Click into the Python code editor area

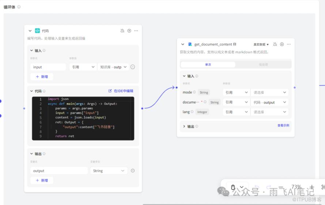pyautogui.click(x=83, y=118)
